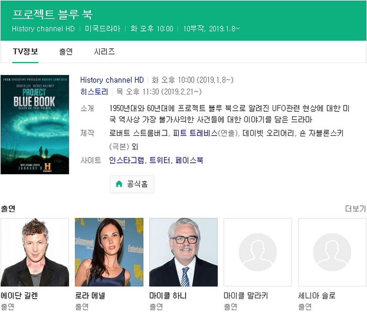Click 로라 메넬 cast photo
The height and width of the screenshot is (316, 367).
coord(109,252)
